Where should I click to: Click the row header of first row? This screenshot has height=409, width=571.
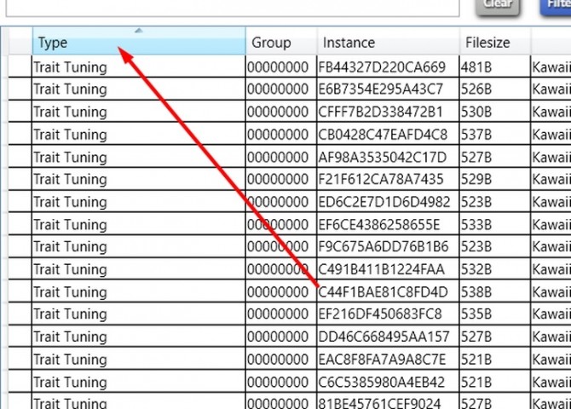coord(19,66)
